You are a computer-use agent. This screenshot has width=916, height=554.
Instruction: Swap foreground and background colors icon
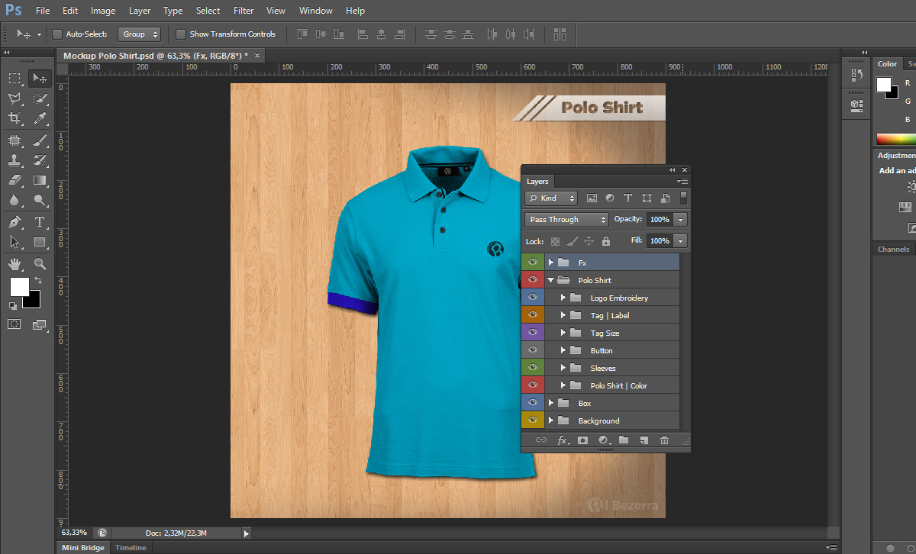coord(37,281)
